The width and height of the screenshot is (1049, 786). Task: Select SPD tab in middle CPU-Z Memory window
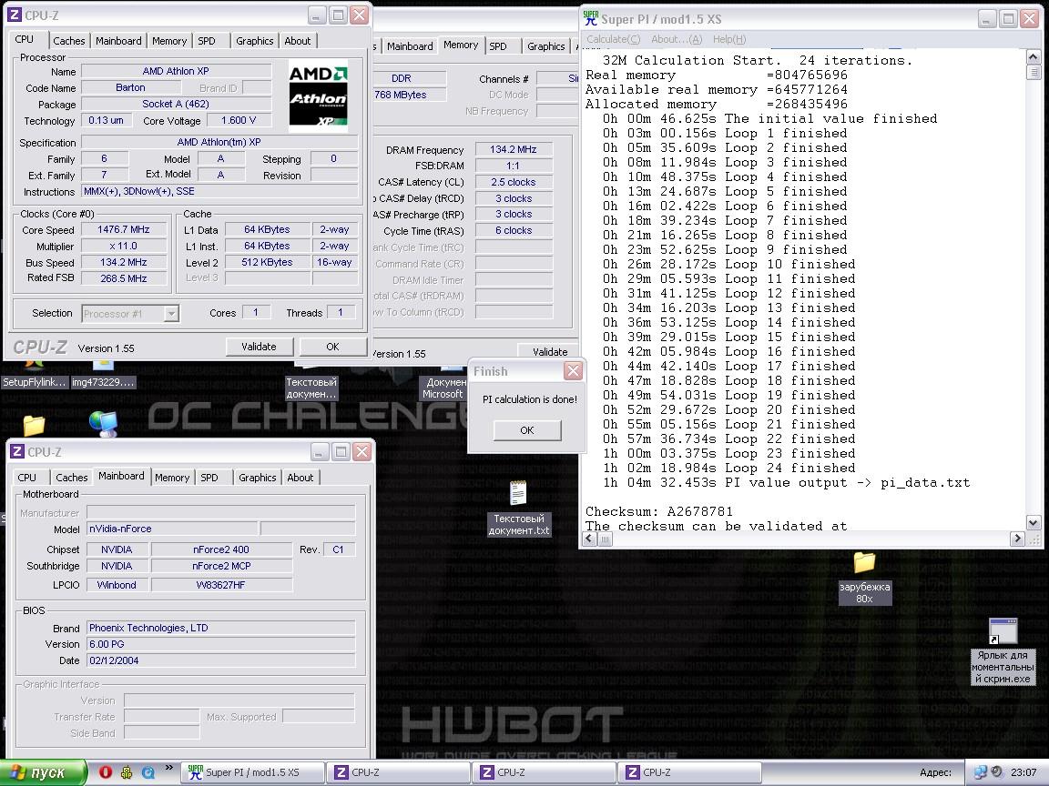pyautogui.click(x=498, y=46)
